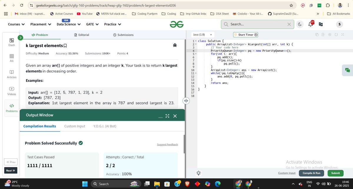This screenshot has width=353, height=189.
Task: Collapse sidebar with green arrow button
Action: point(20,38)
